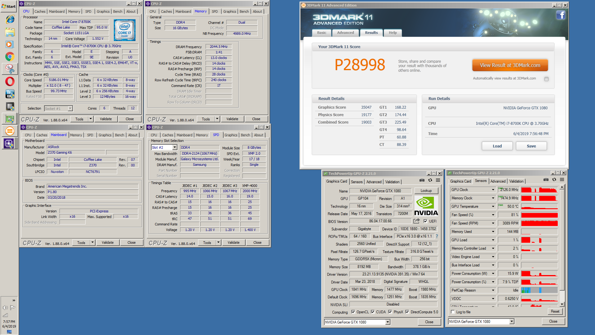Click the GPU Clock red sensor graph

coord(539,190)
